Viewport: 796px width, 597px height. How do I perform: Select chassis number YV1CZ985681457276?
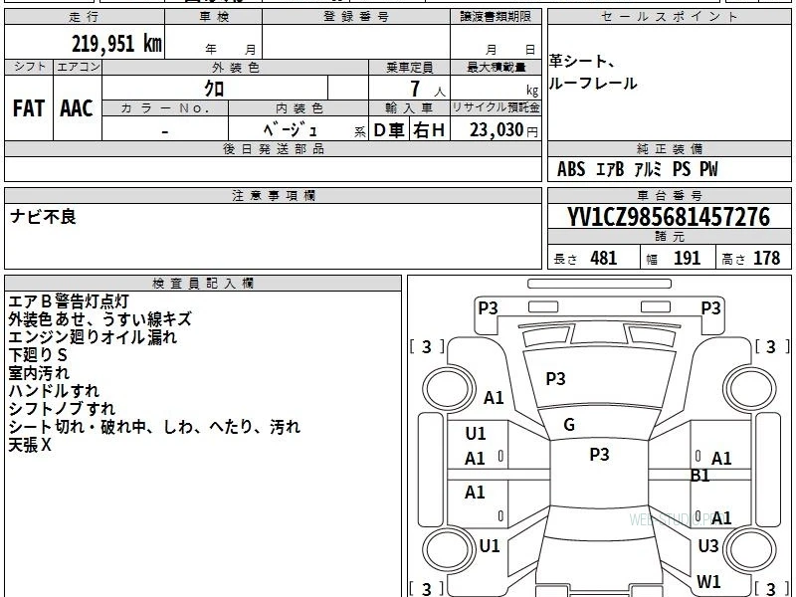click(669, 217)
